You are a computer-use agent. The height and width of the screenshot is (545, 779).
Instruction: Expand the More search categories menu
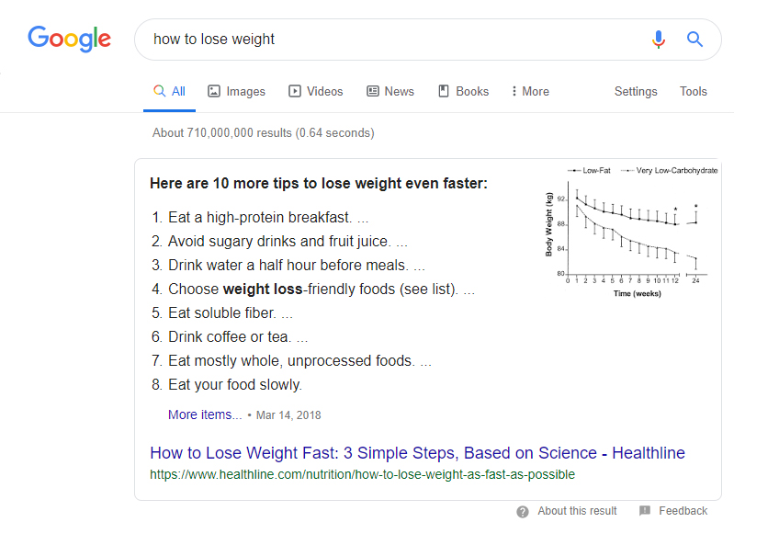click(531, 92)
